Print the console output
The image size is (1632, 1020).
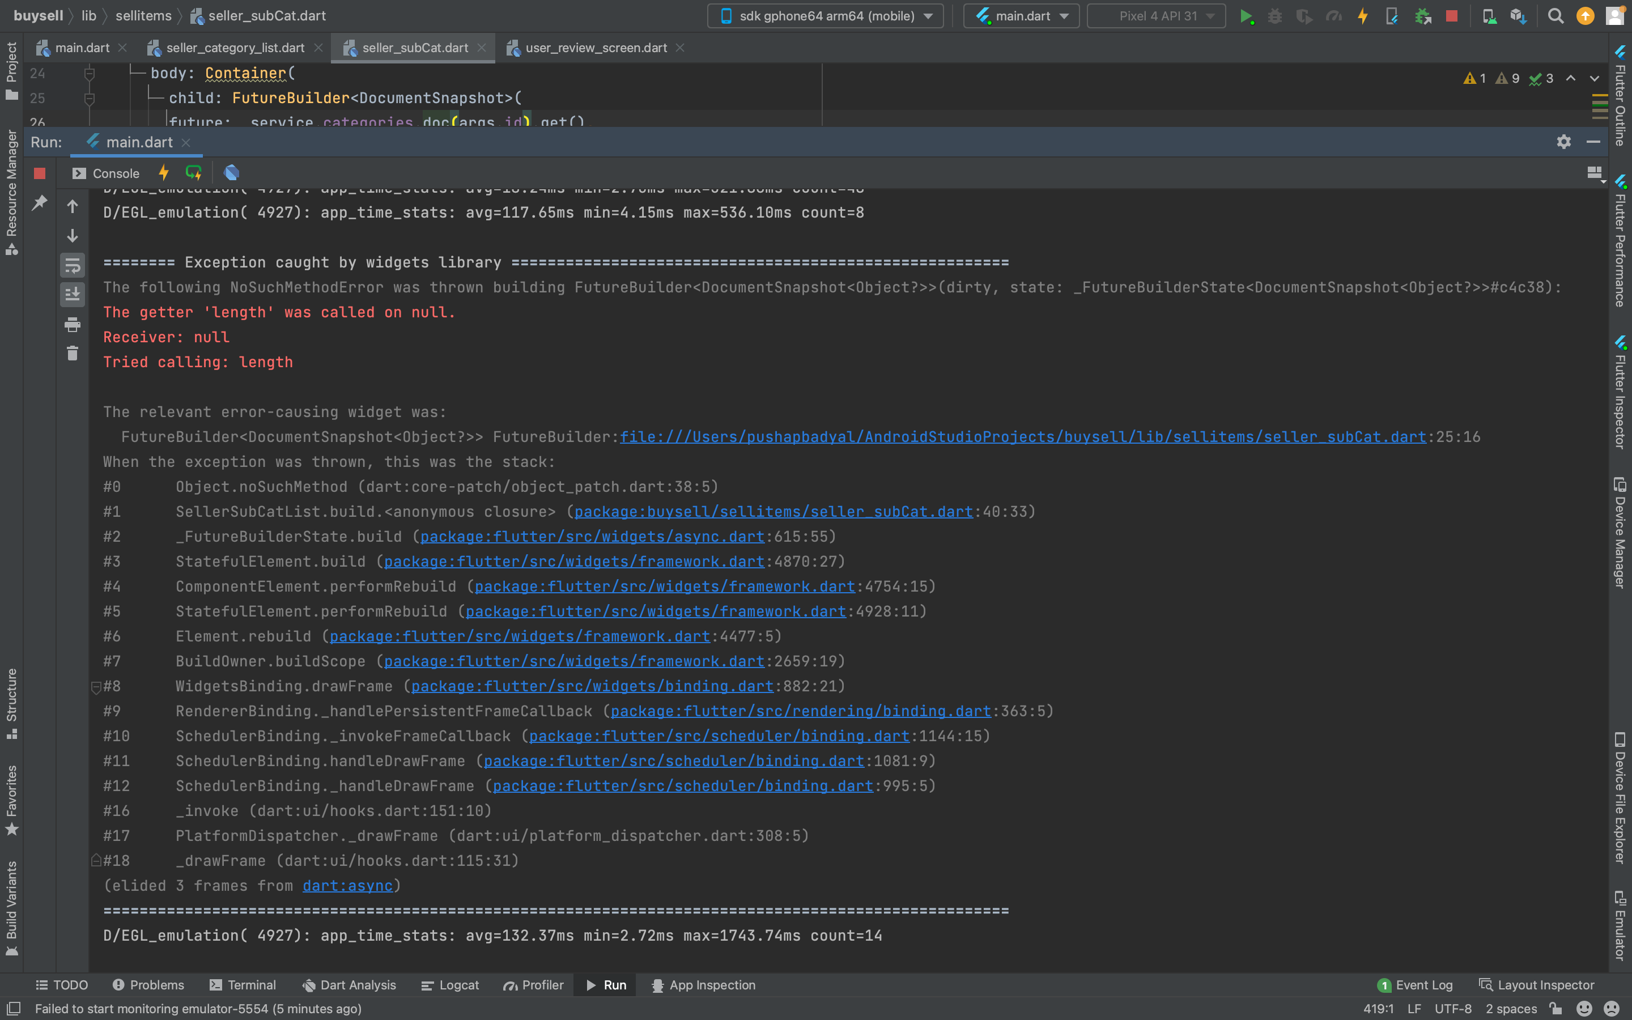coord(72,325)
